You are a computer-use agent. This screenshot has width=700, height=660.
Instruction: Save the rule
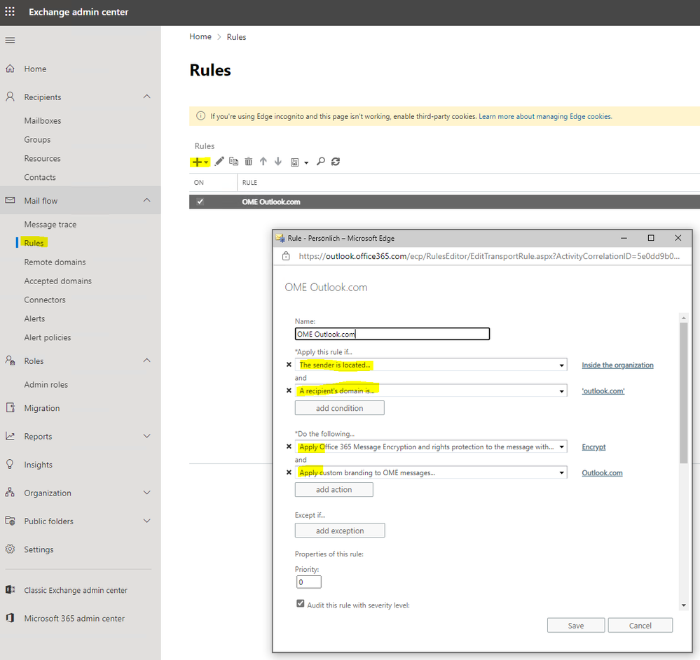[x=576, y=625]
